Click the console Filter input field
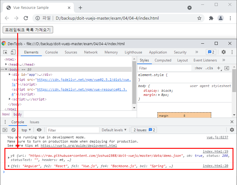 coord(73,130)
